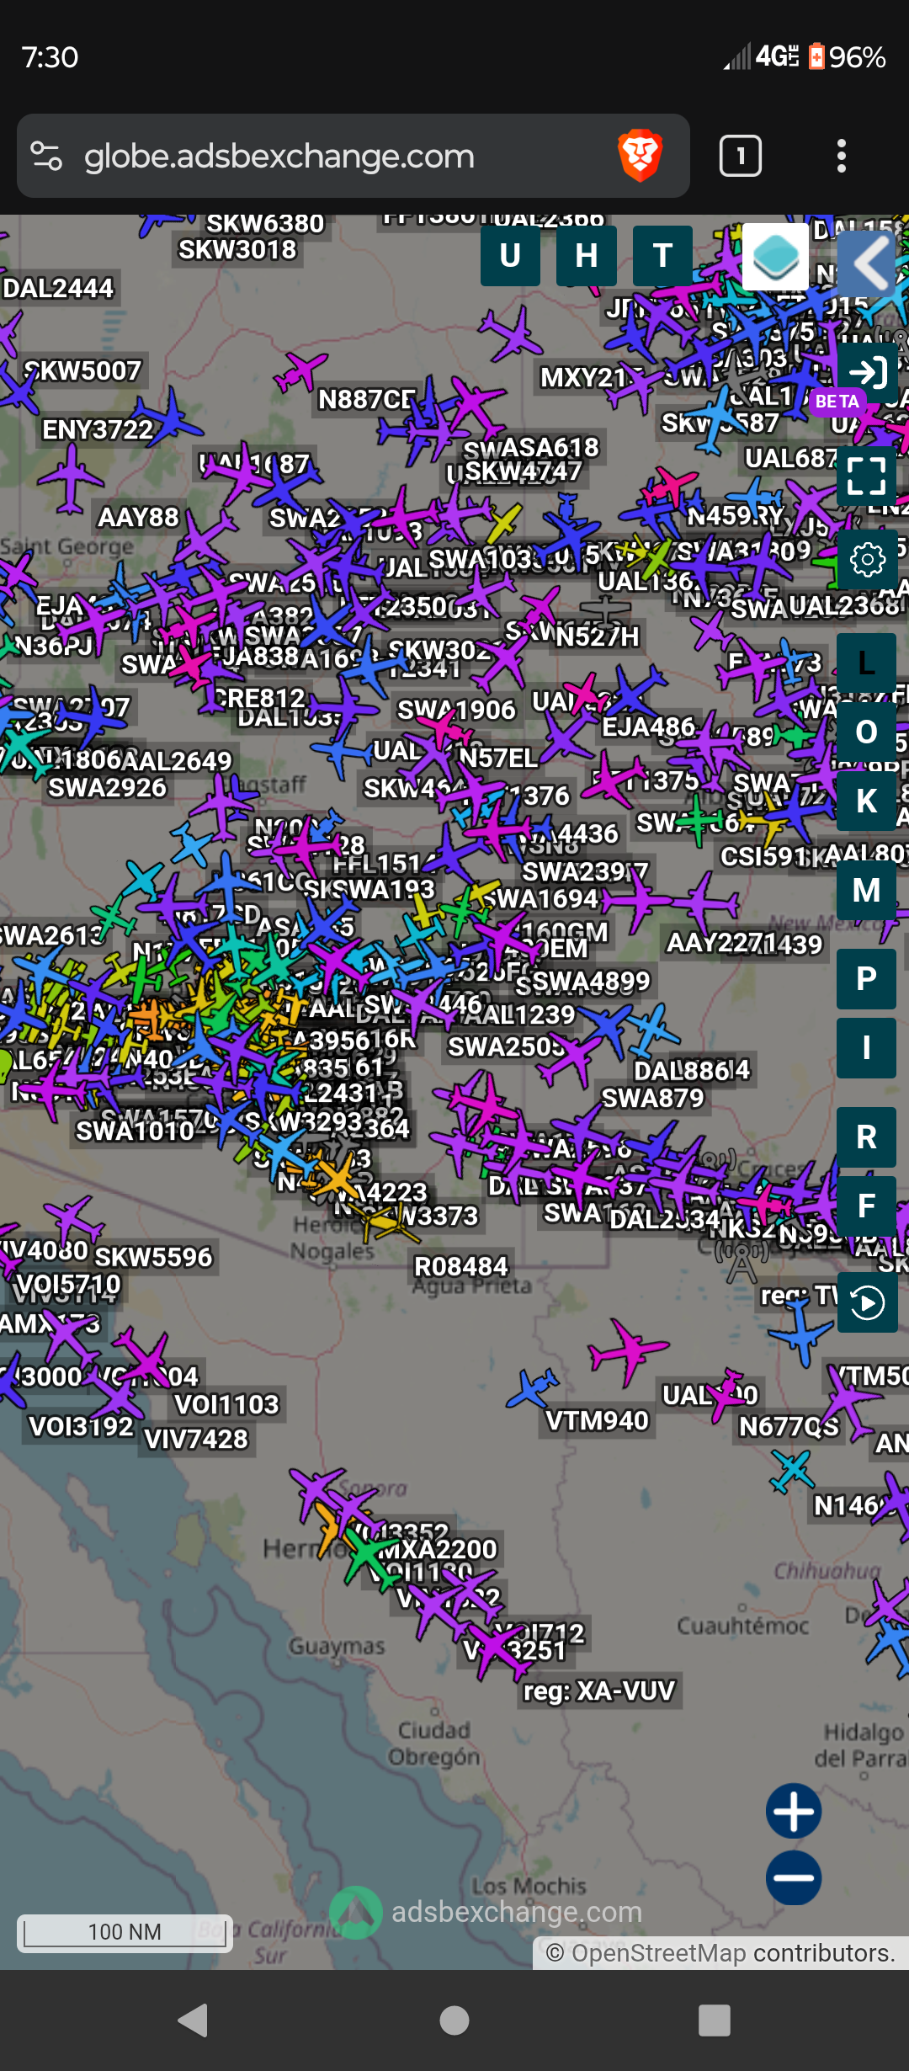Select aircraft labeled SWA1906
The image size is (909, 2071).
click(456, 711)
